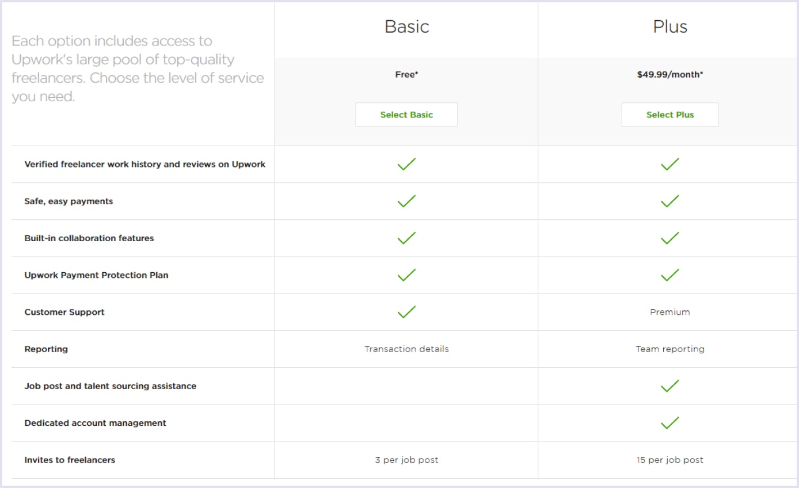Click the Verified freelancer work history row label

pyautogui.click(x=145, y=164)
